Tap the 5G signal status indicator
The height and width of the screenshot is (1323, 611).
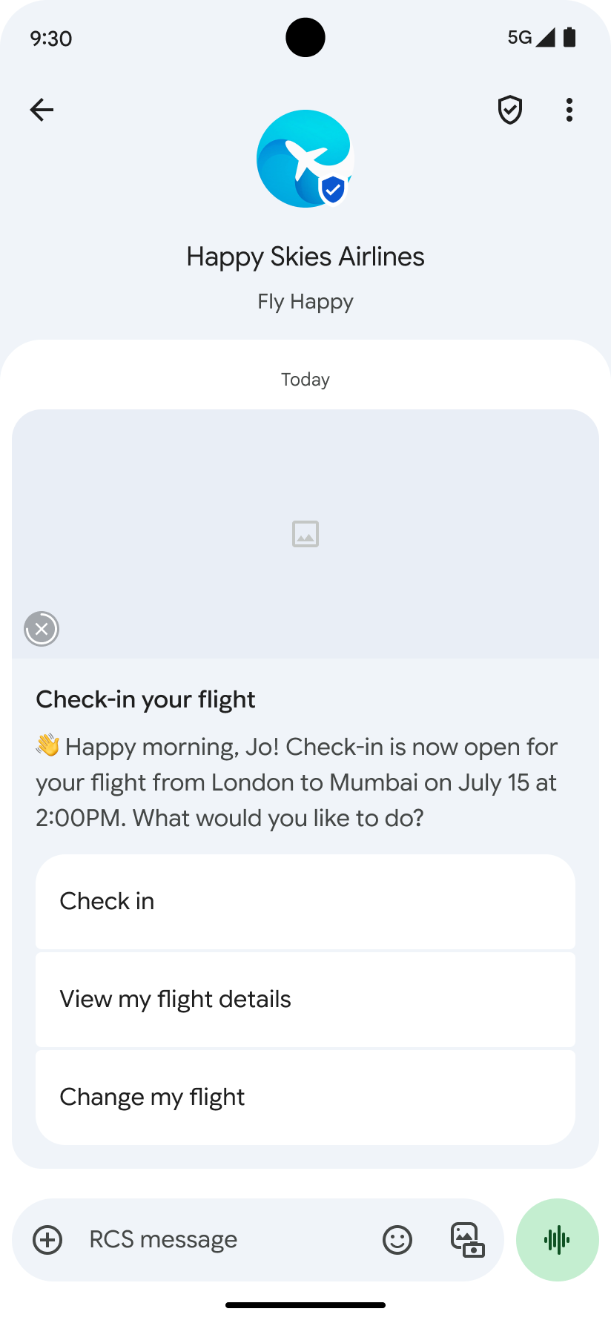point(529,38)
